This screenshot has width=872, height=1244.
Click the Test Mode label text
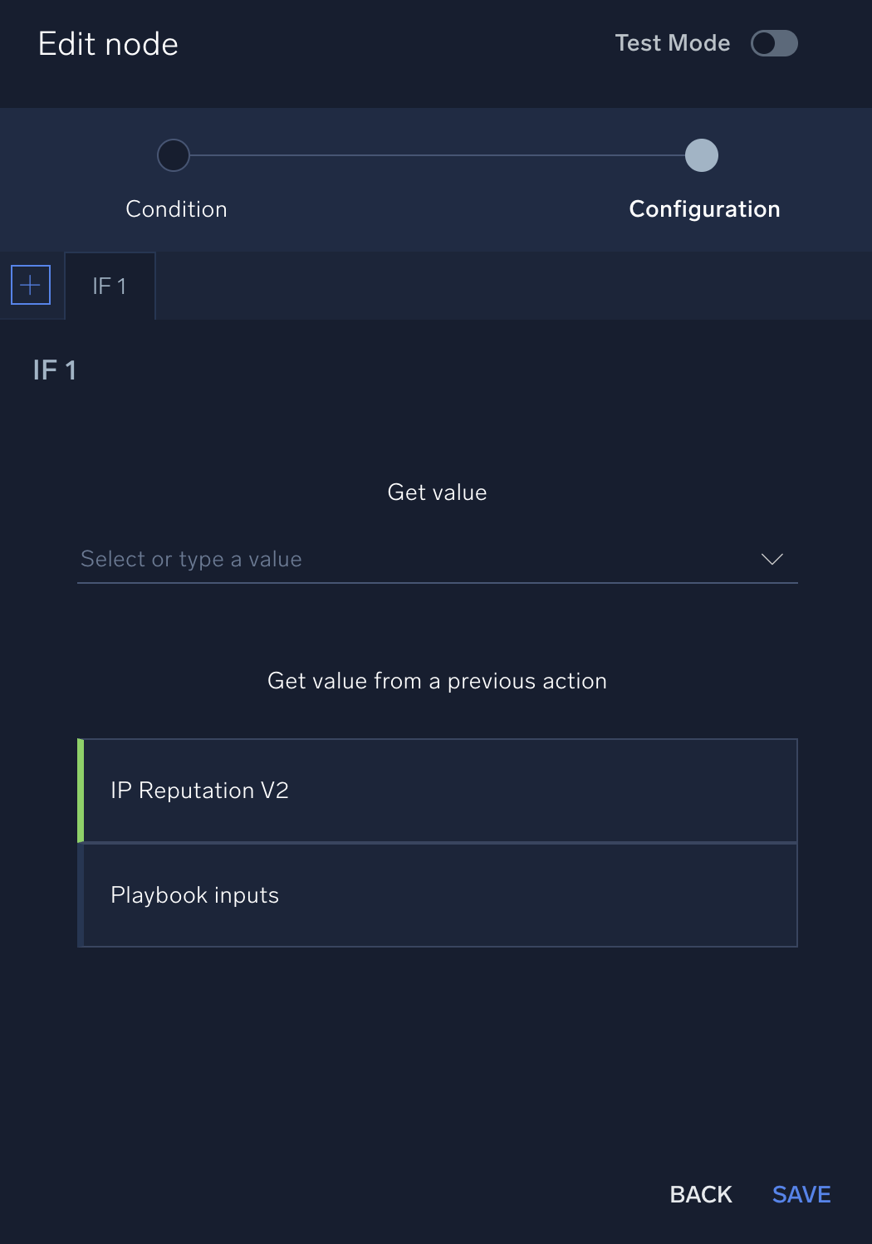tap(672, 43)
